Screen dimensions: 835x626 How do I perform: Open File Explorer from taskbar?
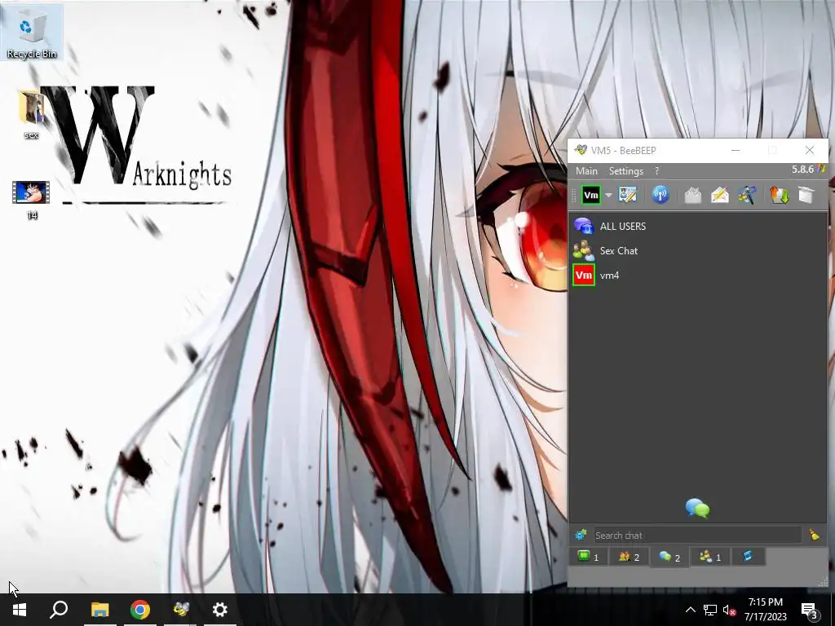tap(99, 610)
